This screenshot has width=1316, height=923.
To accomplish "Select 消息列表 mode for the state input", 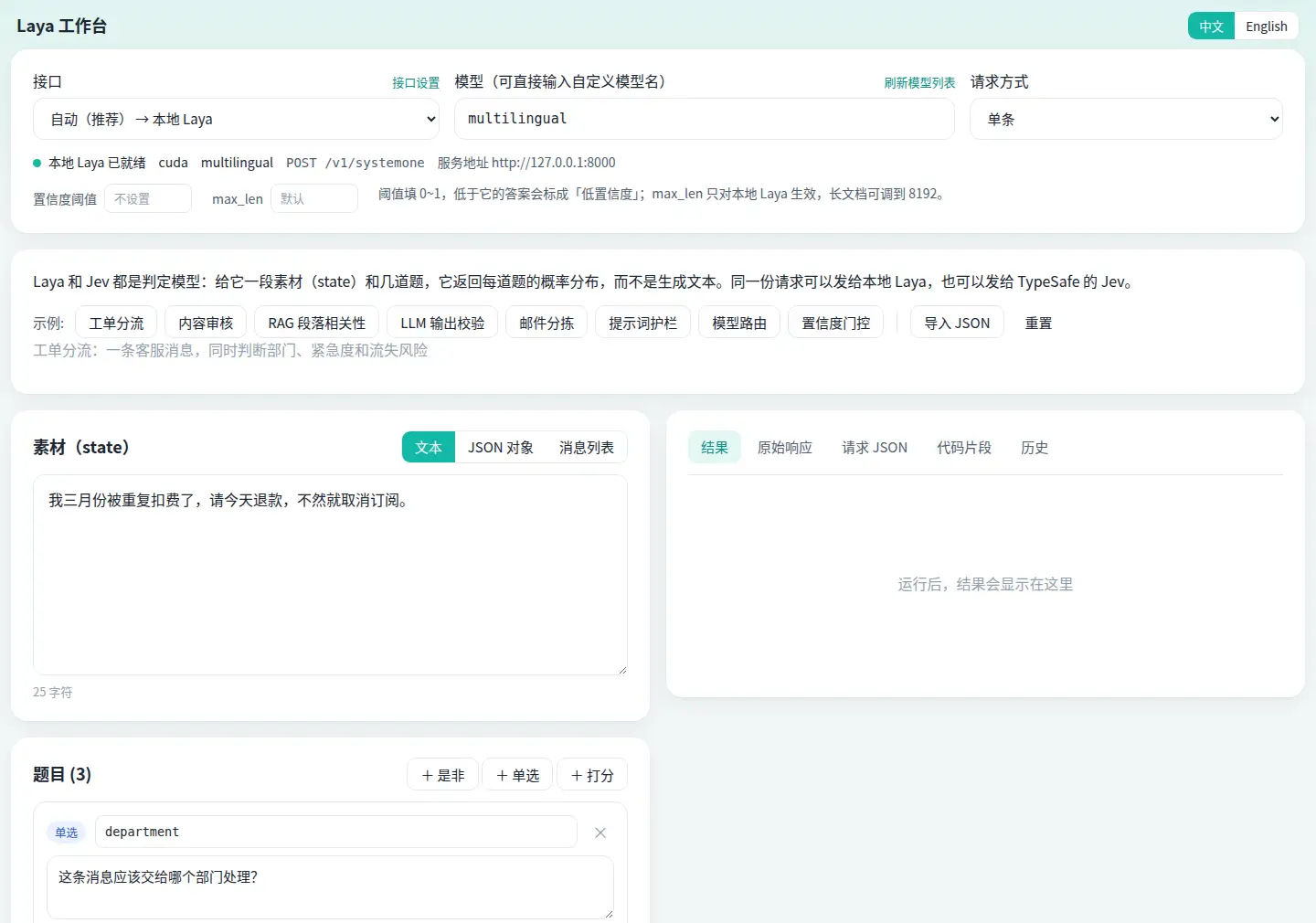I will pyautogui.click(x=587, y=447).
